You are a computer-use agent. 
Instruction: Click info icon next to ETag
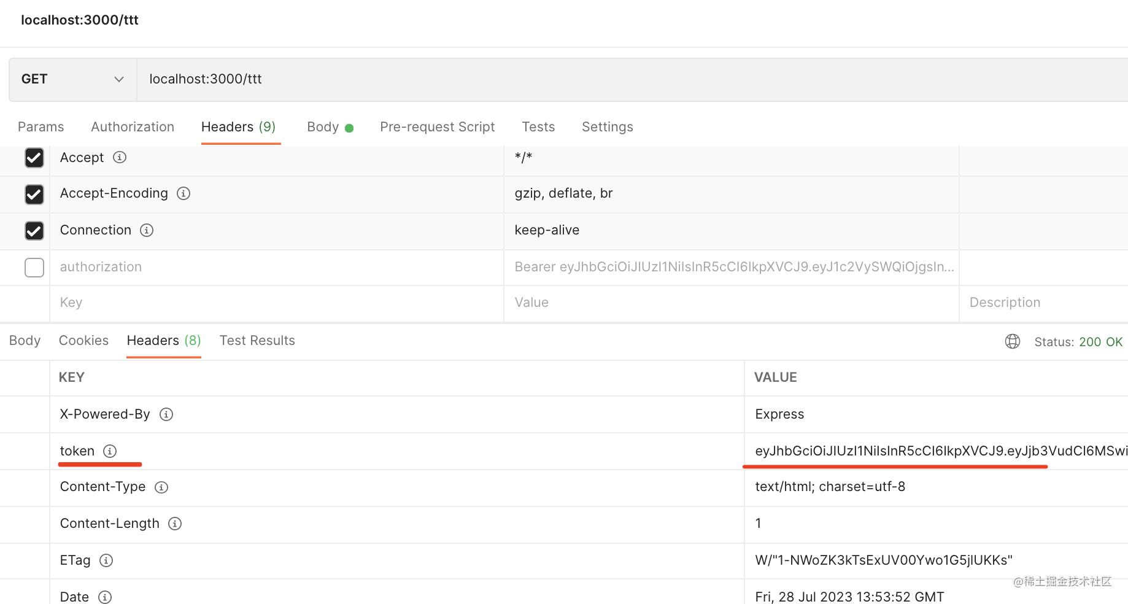tap(106, 560)
